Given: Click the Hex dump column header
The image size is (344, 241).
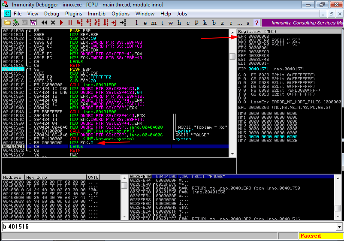Looking at the screenshot, I should point(56,177).
